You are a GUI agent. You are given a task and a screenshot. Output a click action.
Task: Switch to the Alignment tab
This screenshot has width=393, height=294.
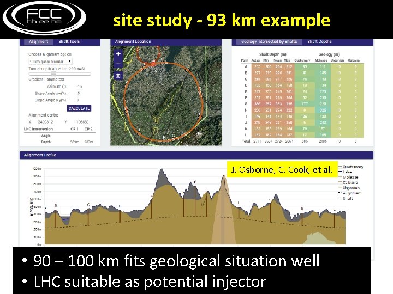click(x=38, y=42)
